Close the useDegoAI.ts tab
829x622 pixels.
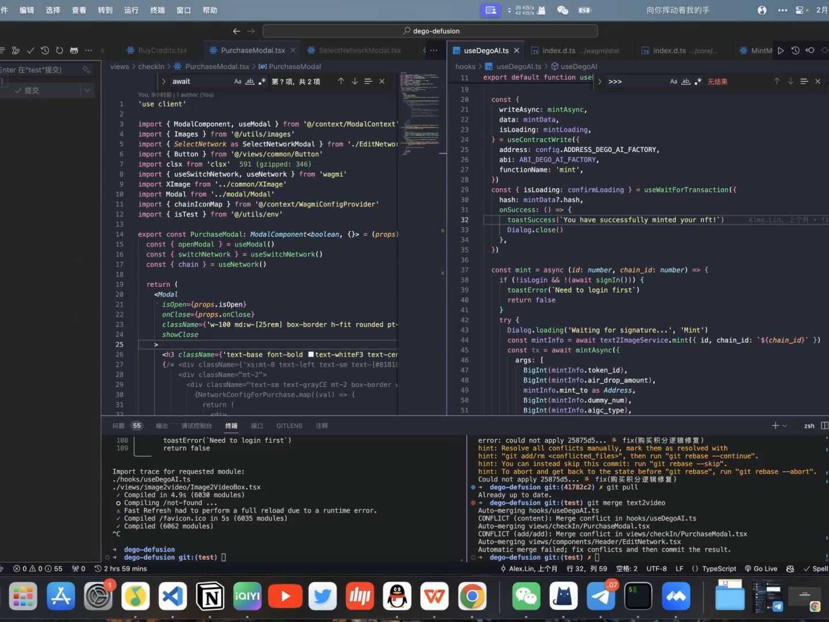tap(516, 51)
